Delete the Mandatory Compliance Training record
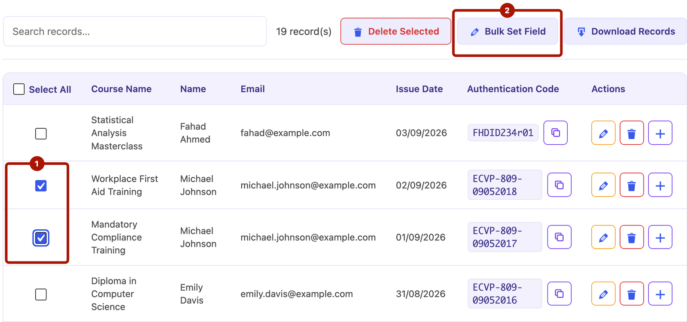This screenshot has width=687, height=322. (632, 237)
